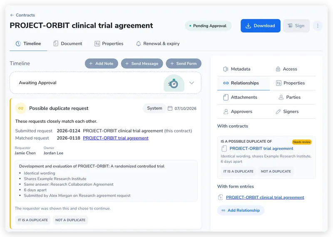The image size is (333, 237).
Task: Open PROJECT-ORBIT trial agreement in With contracts
Action: (261, 149)
